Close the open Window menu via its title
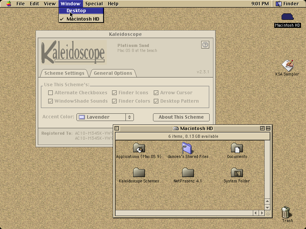Image resolution: width=306 pixels, height=229 pixels. click(x=70, y=4)
